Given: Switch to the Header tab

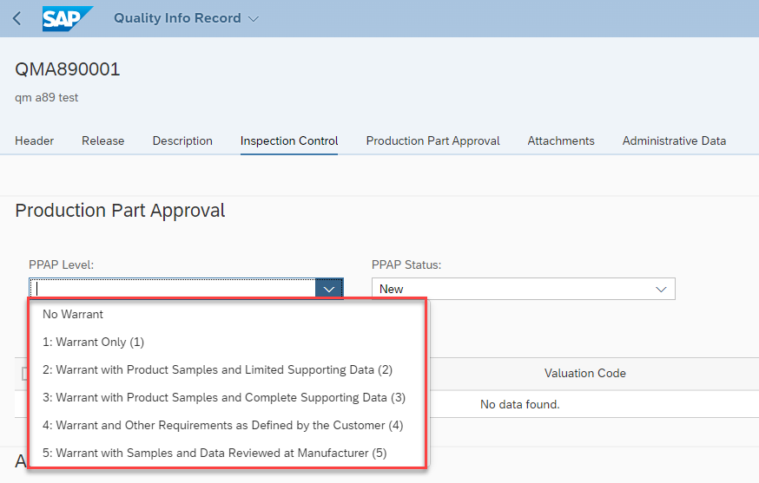Looking at the screenshot, I should click(x=35, y=140).
